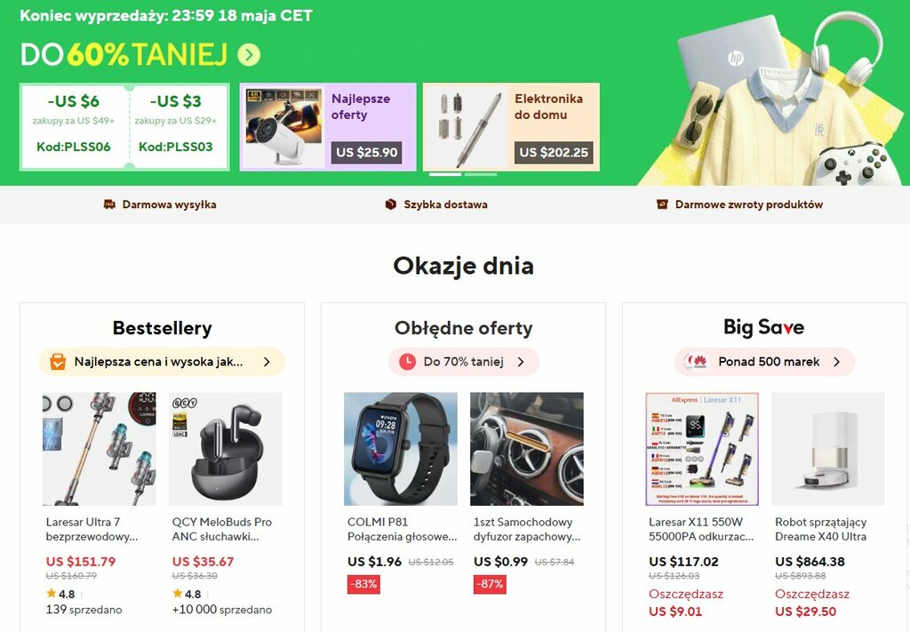Open Laresar Ultra 7 bezprzewodowy product link
The image size is (910, 632).
coord(92,529)
